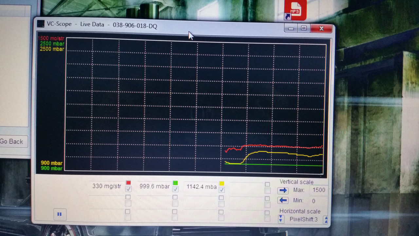This screenshot has height=236, width=419.
Task: Click the green trace color swatch
Action: point(175,183)
